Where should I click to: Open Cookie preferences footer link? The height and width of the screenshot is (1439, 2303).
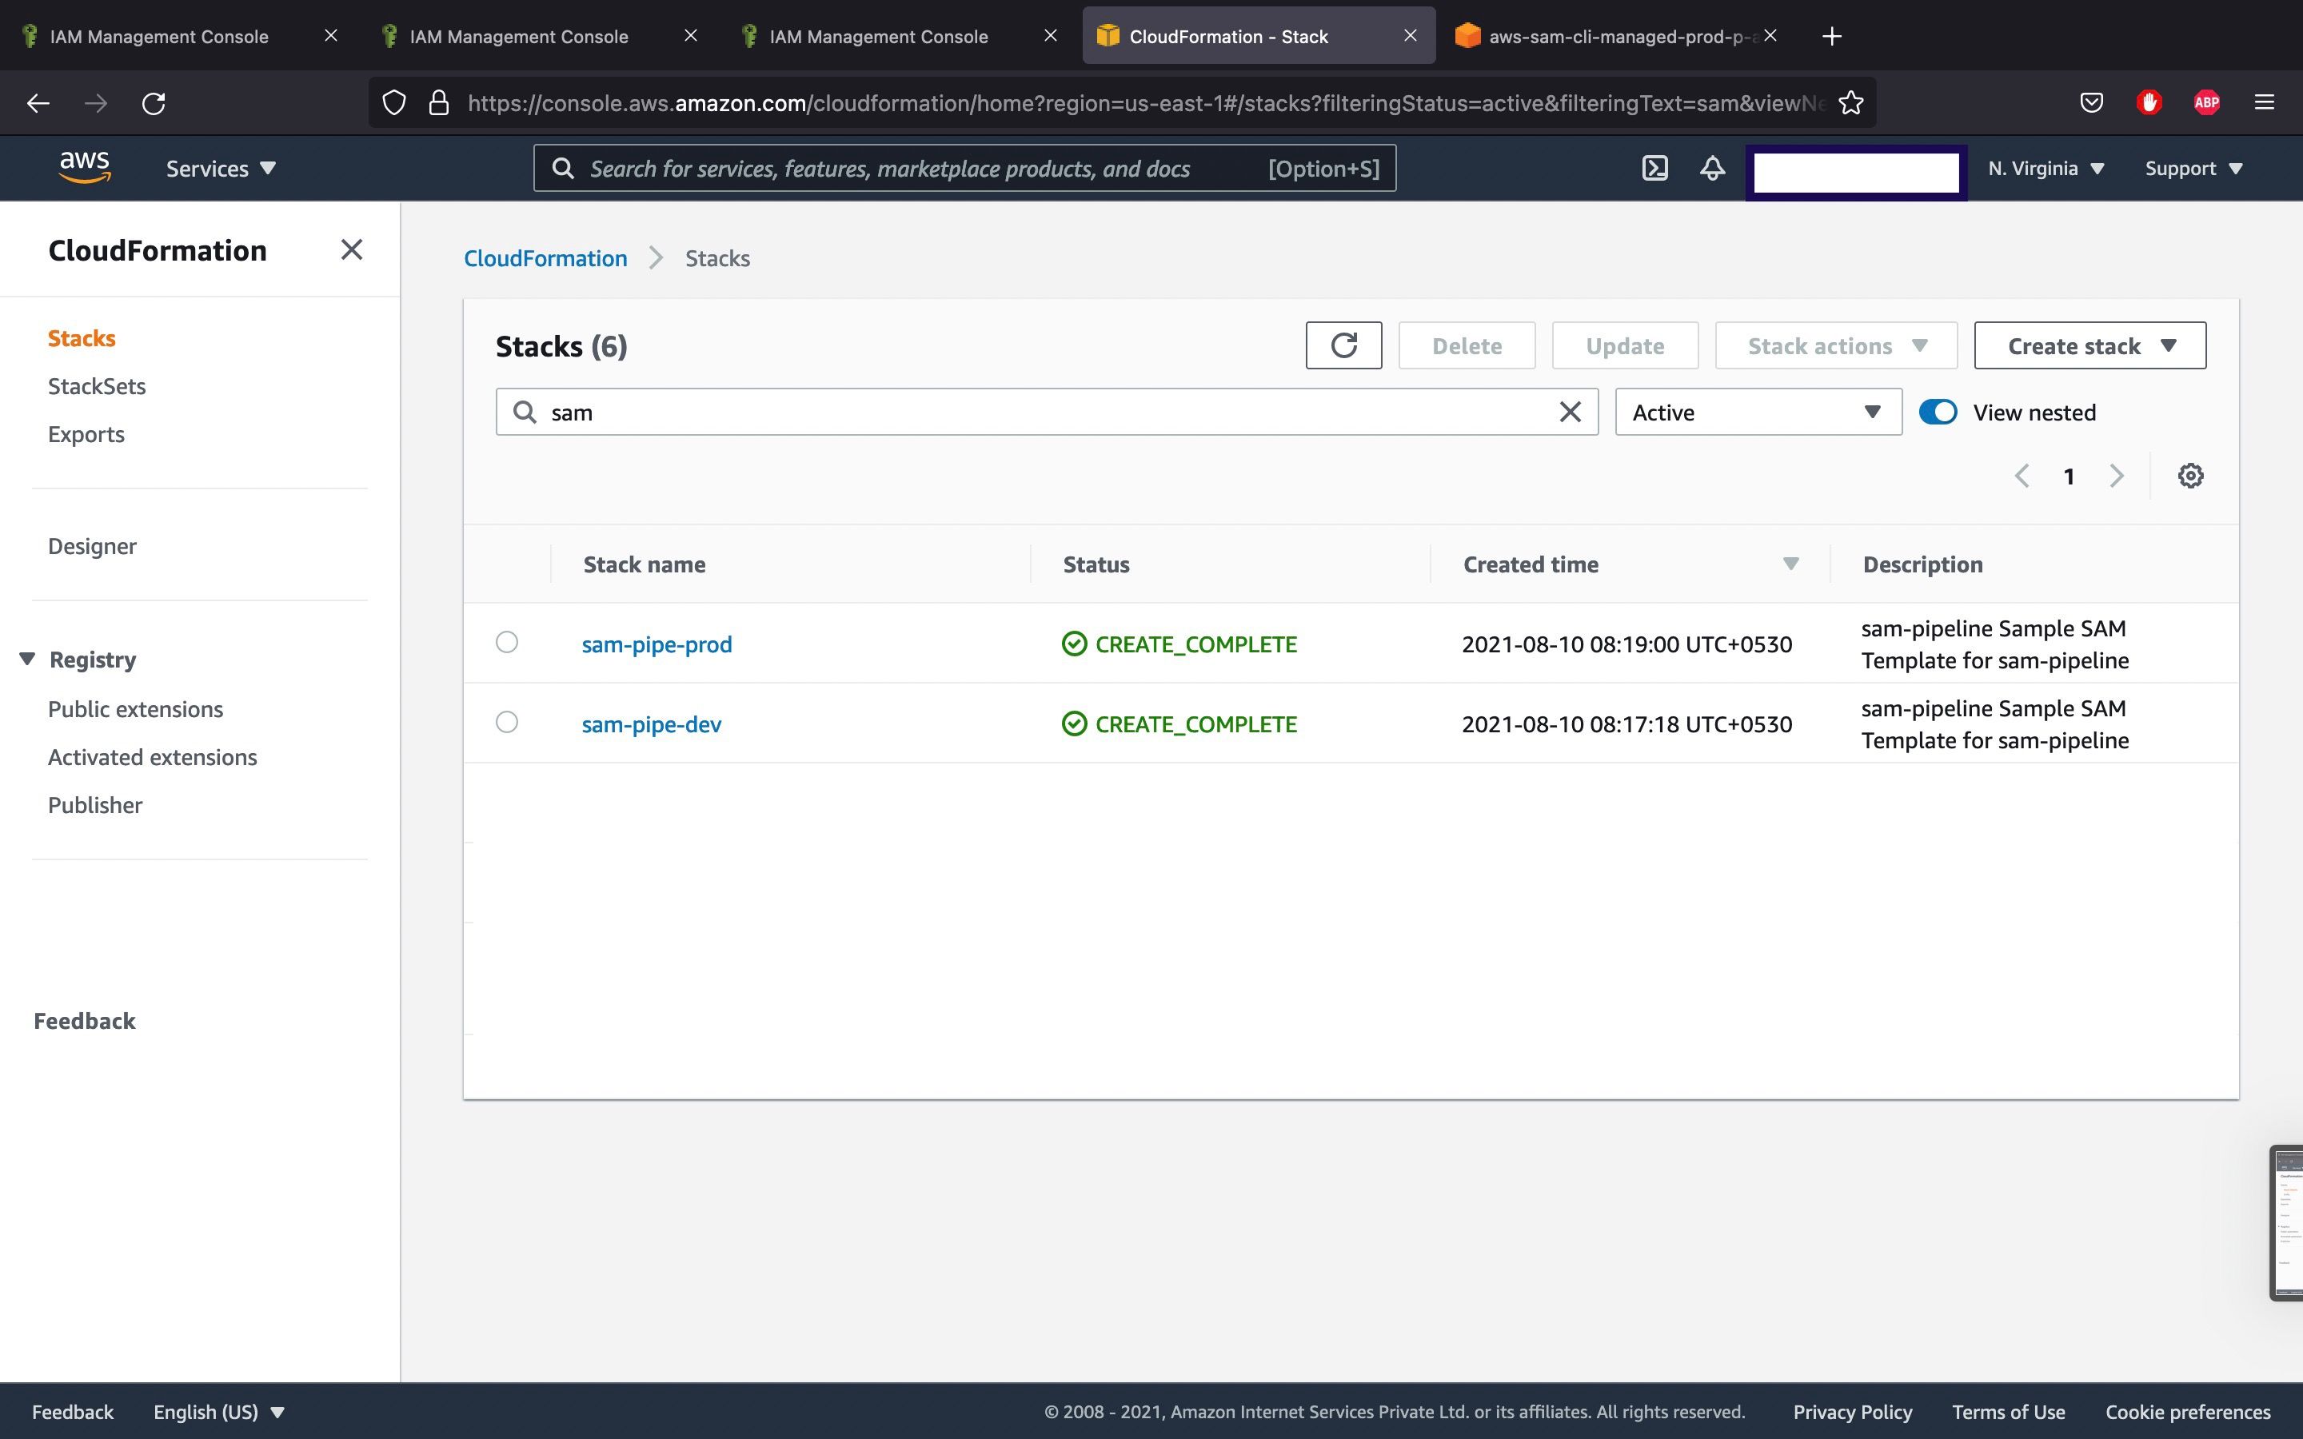point(2187,1411)
